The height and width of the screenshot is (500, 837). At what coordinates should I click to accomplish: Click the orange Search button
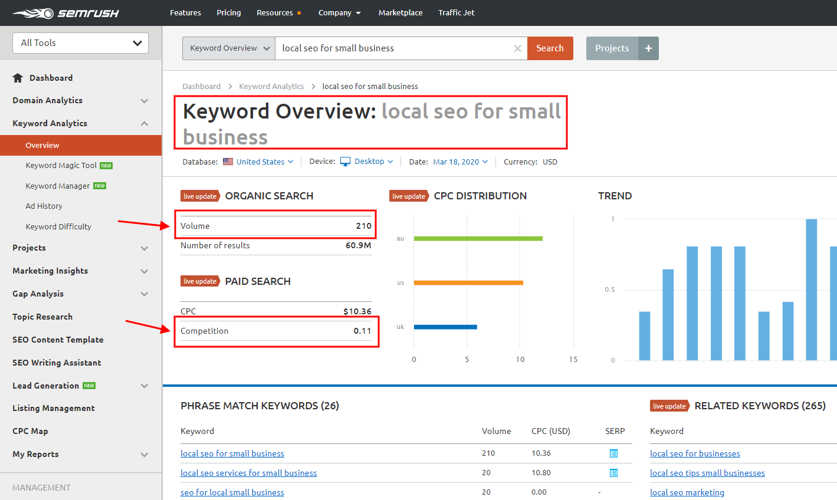pos(550,48)
